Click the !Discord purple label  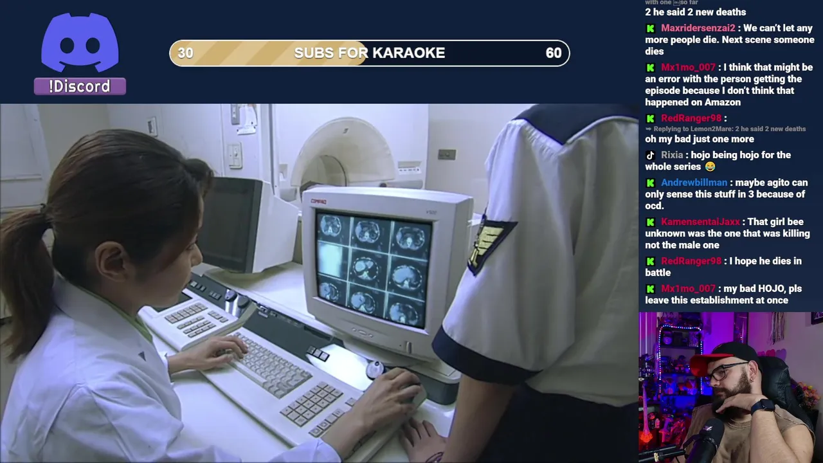pos(80,86)
